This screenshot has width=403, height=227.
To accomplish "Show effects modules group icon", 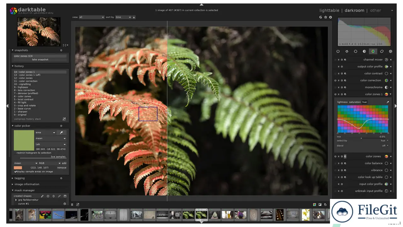I will pyautogui.click(x=390, y=51).
